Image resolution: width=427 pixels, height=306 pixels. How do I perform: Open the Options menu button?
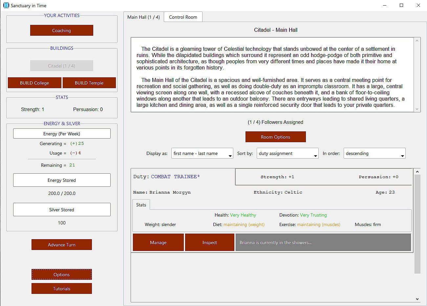click(61, 275)
